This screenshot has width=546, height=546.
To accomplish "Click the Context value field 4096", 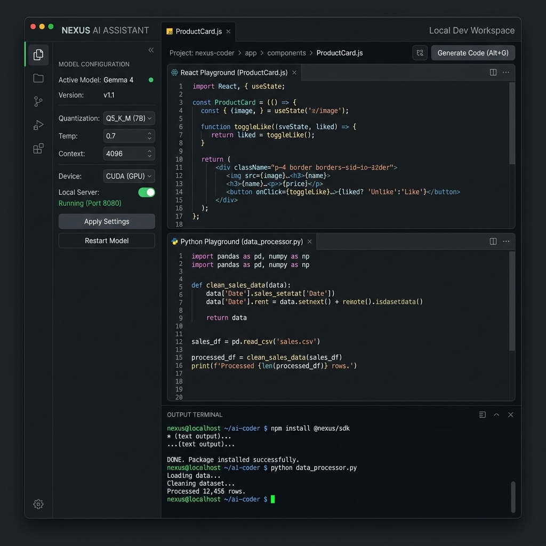I will [129, 154].
